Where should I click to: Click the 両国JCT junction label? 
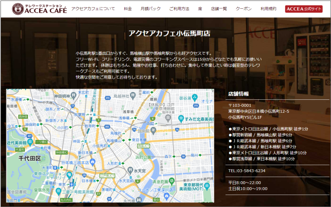point(143,146)
